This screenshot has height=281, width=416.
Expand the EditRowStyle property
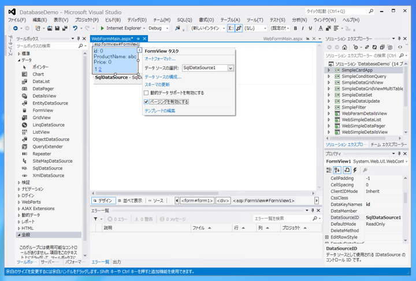327,237
